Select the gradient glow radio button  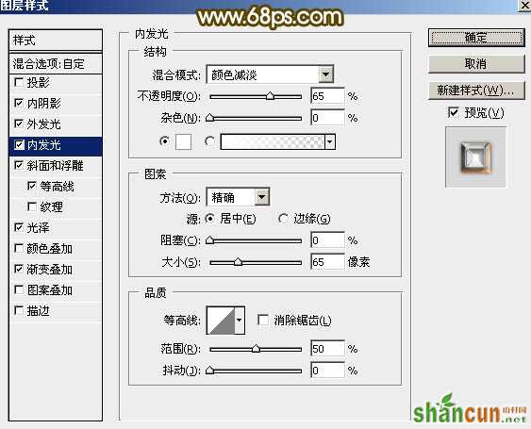click(209, 141)
